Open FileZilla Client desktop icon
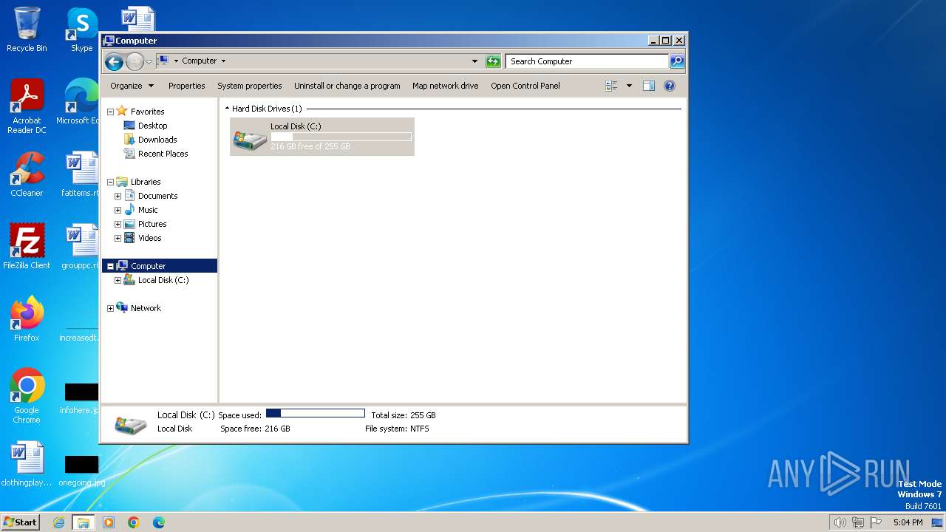 pos(27,247)
